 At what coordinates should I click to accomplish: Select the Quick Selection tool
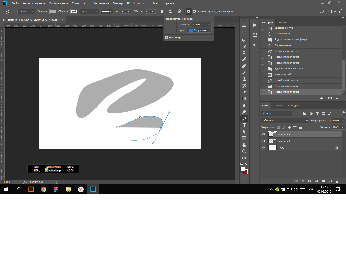tap(244, 46)
